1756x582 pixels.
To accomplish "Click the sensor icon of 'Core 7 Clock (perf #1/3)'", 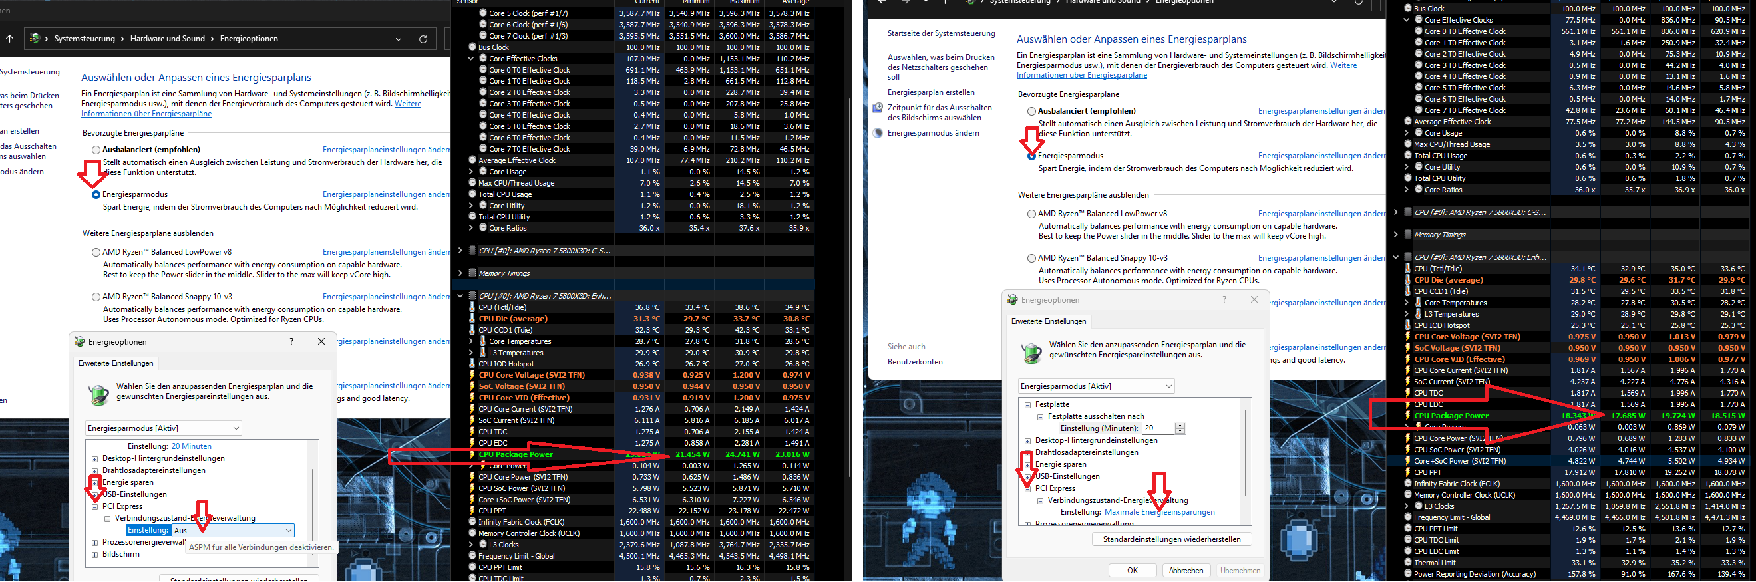I will point(482,36).
